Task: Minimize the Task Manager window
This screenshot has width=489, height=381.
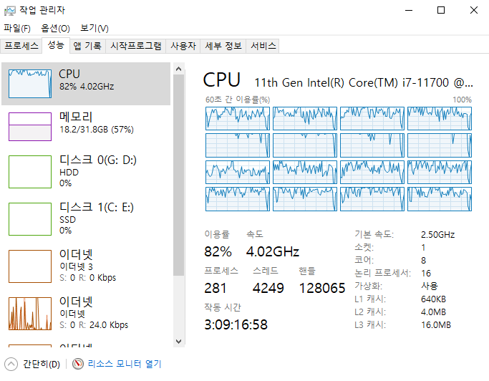Action: tap(409, 11)
